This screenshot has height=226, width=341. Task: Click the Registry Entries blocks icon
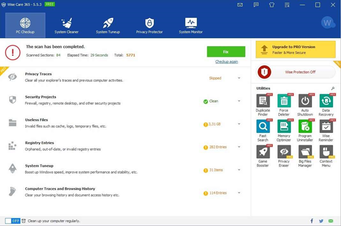pyautogui.click(x=12, y=146)
